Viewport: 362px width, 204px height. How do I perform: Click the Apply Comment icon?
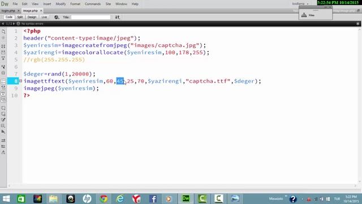coord(3,108)
